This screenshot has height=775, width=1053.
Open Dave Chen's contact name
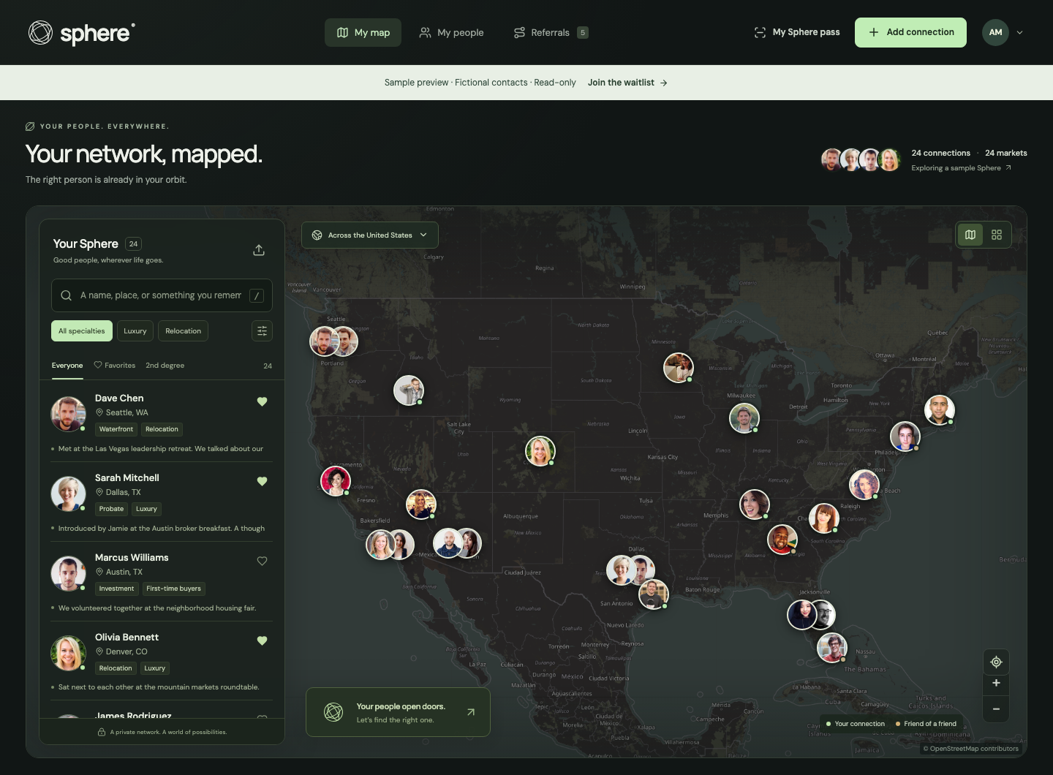[119, 398]
